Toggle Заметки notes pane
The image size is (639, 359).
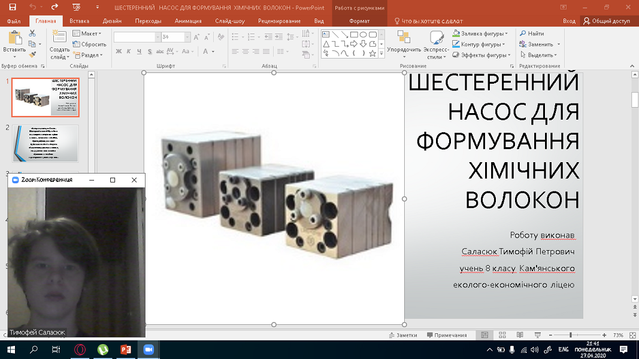pyautogui.click(x=403, y=335)
